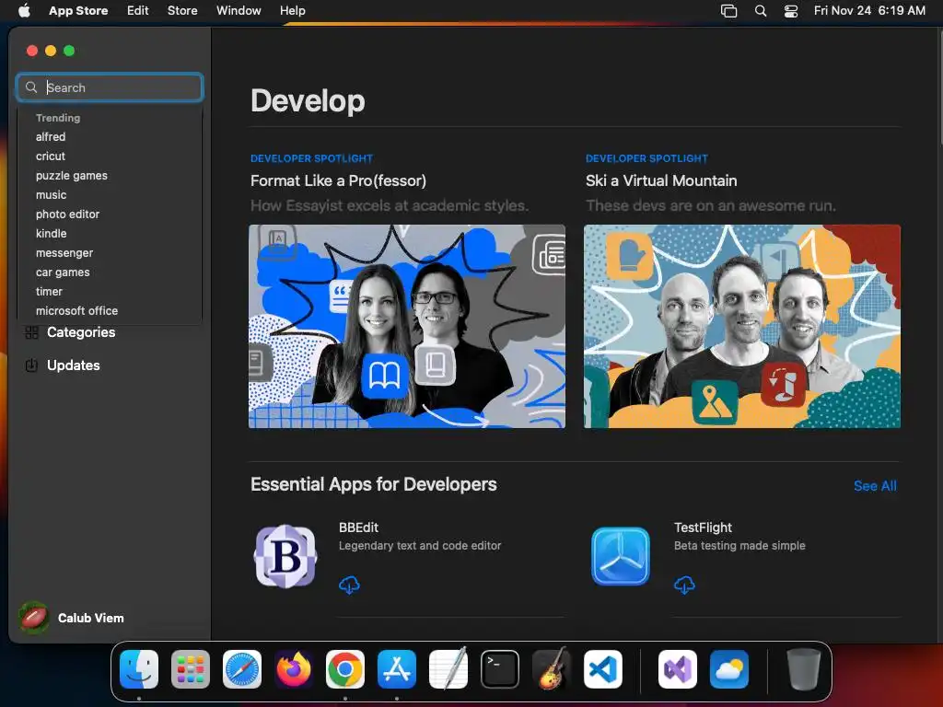This screenshot has width=943, height=707.
Task: Launch Firefox from the Dock
Action: pyautogui.click(x=294, y=669)
